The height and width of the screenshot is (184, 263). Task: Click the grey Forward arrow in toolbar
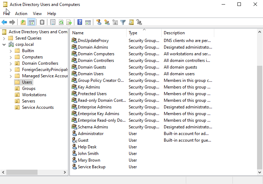pos(12,22)
